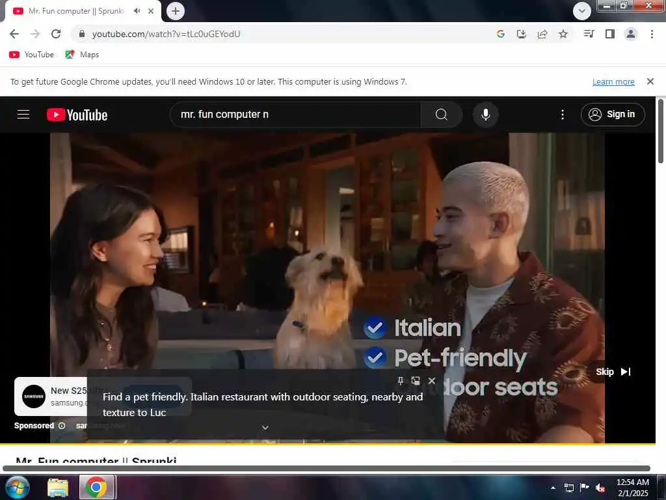Click the Google icon in address bar
This screenshot has height=500, width=666.
(x=501, y=34)
